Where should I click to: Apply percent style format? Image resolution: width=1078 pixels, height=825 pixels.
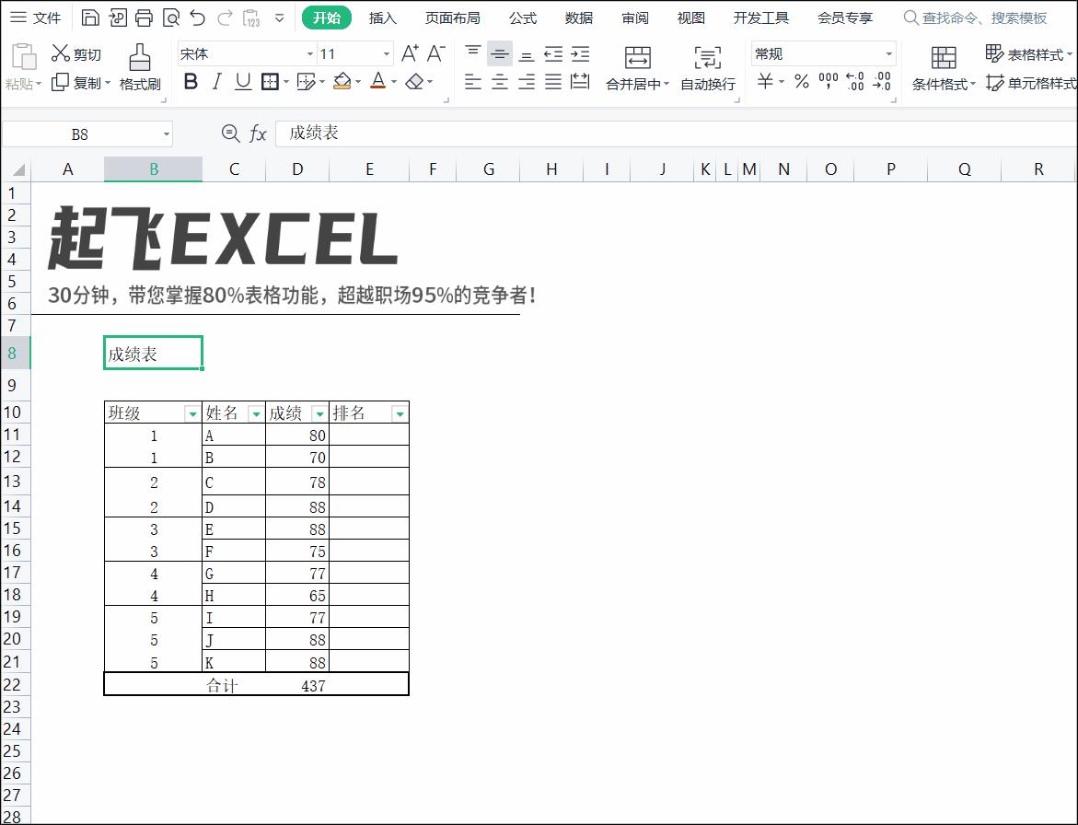click(x=802, y=82)
